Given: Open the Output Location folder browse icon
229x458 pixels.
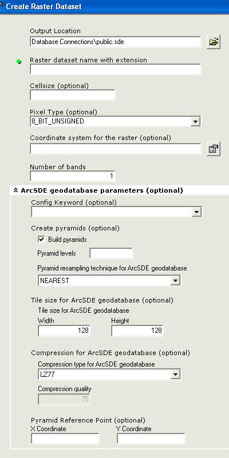Looking at the screenshot, I should click(x=214, y=42).
